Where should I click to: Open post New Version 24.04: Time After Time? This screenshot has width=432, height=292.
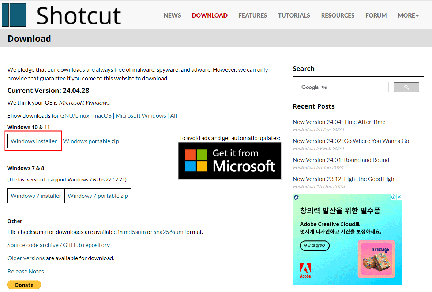coord(339,122)
